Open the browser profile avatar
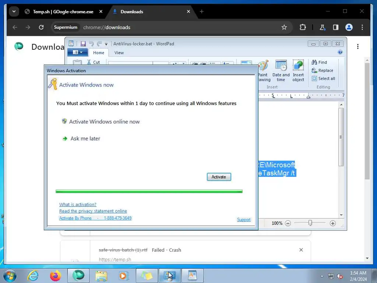 [x=349, y=27]
